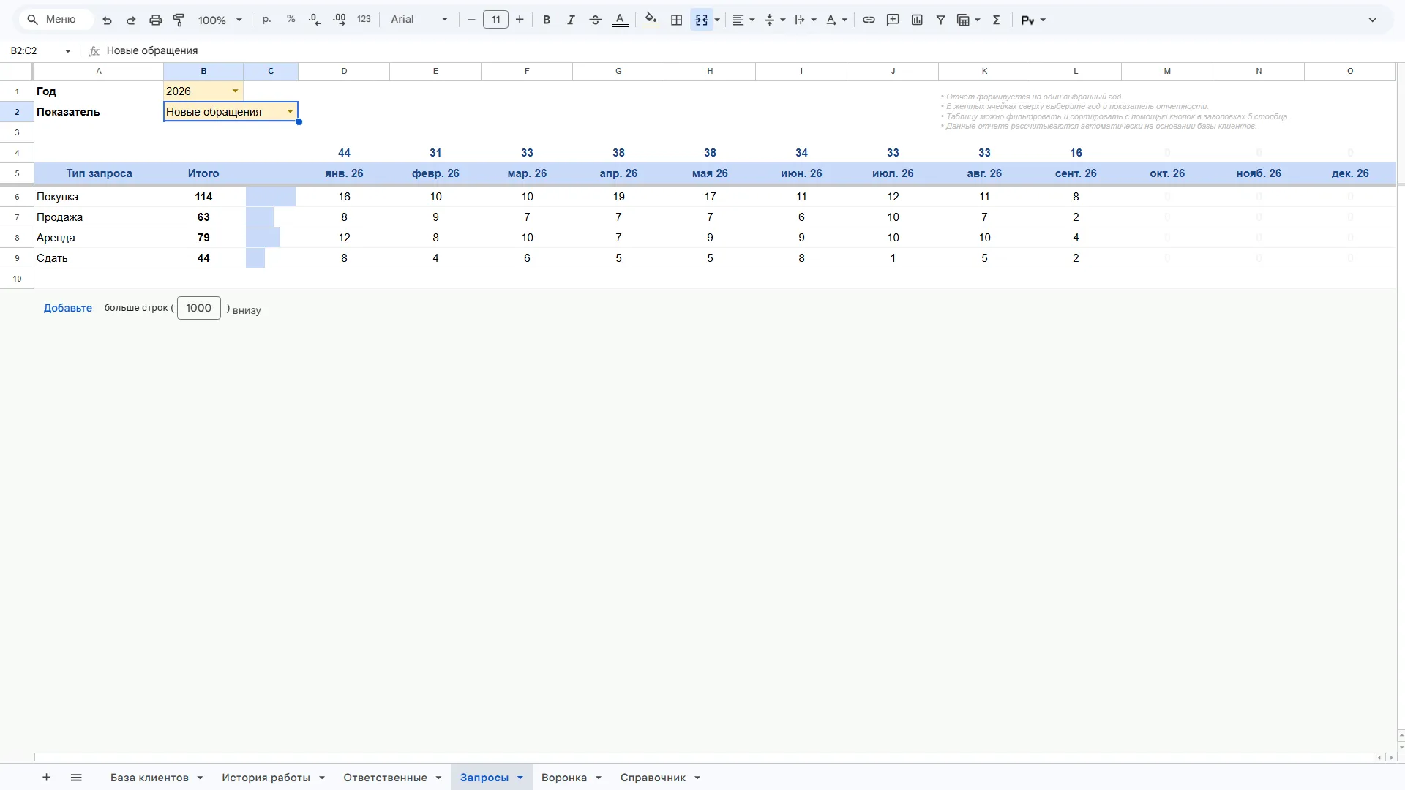Print the spreadsheet using the printer icon
The width and height of the screenshot is (1405, 790).
tap(155, 20)
